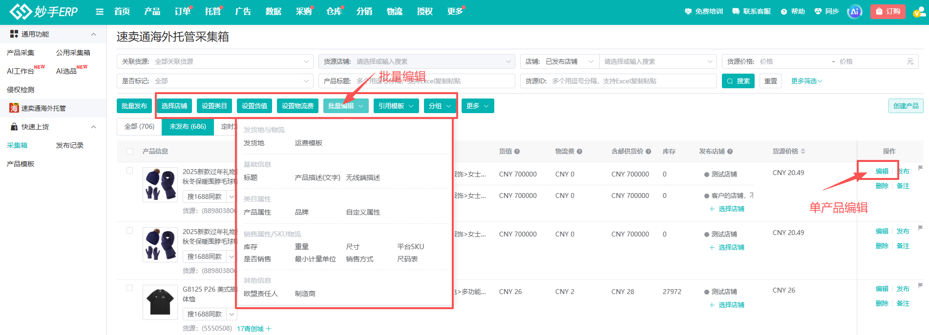929x335 pixels.
Task: Select all products checkbox in header
Action: [129, 152]
